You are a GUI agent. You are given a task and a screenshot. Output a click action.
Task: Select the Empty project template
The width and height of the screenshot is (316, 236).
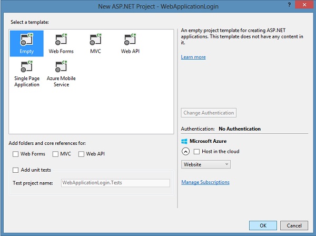(27, 43)
